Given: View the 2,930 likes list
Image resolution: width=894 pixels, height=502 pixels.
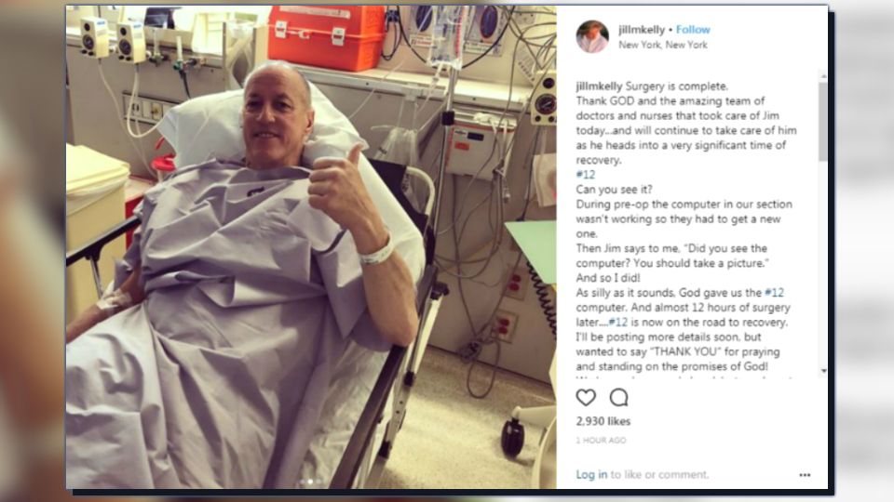Looking at the screenshot, I should (603, 421).
